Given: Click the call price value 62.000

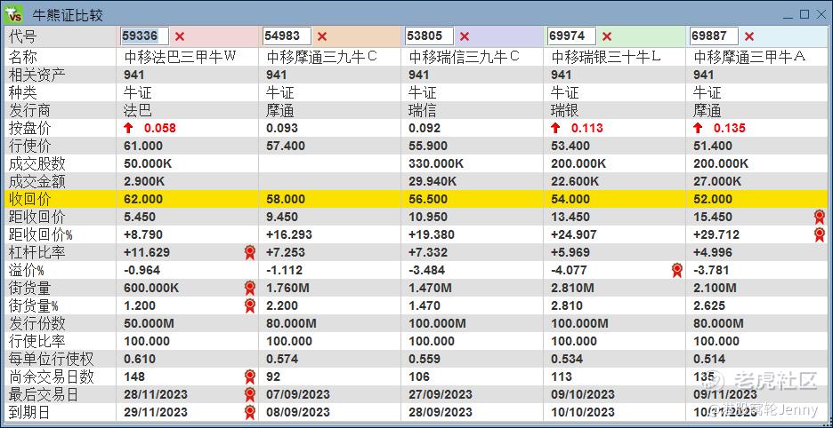Looking at the screenshot, I should click(x=143, y=200).
